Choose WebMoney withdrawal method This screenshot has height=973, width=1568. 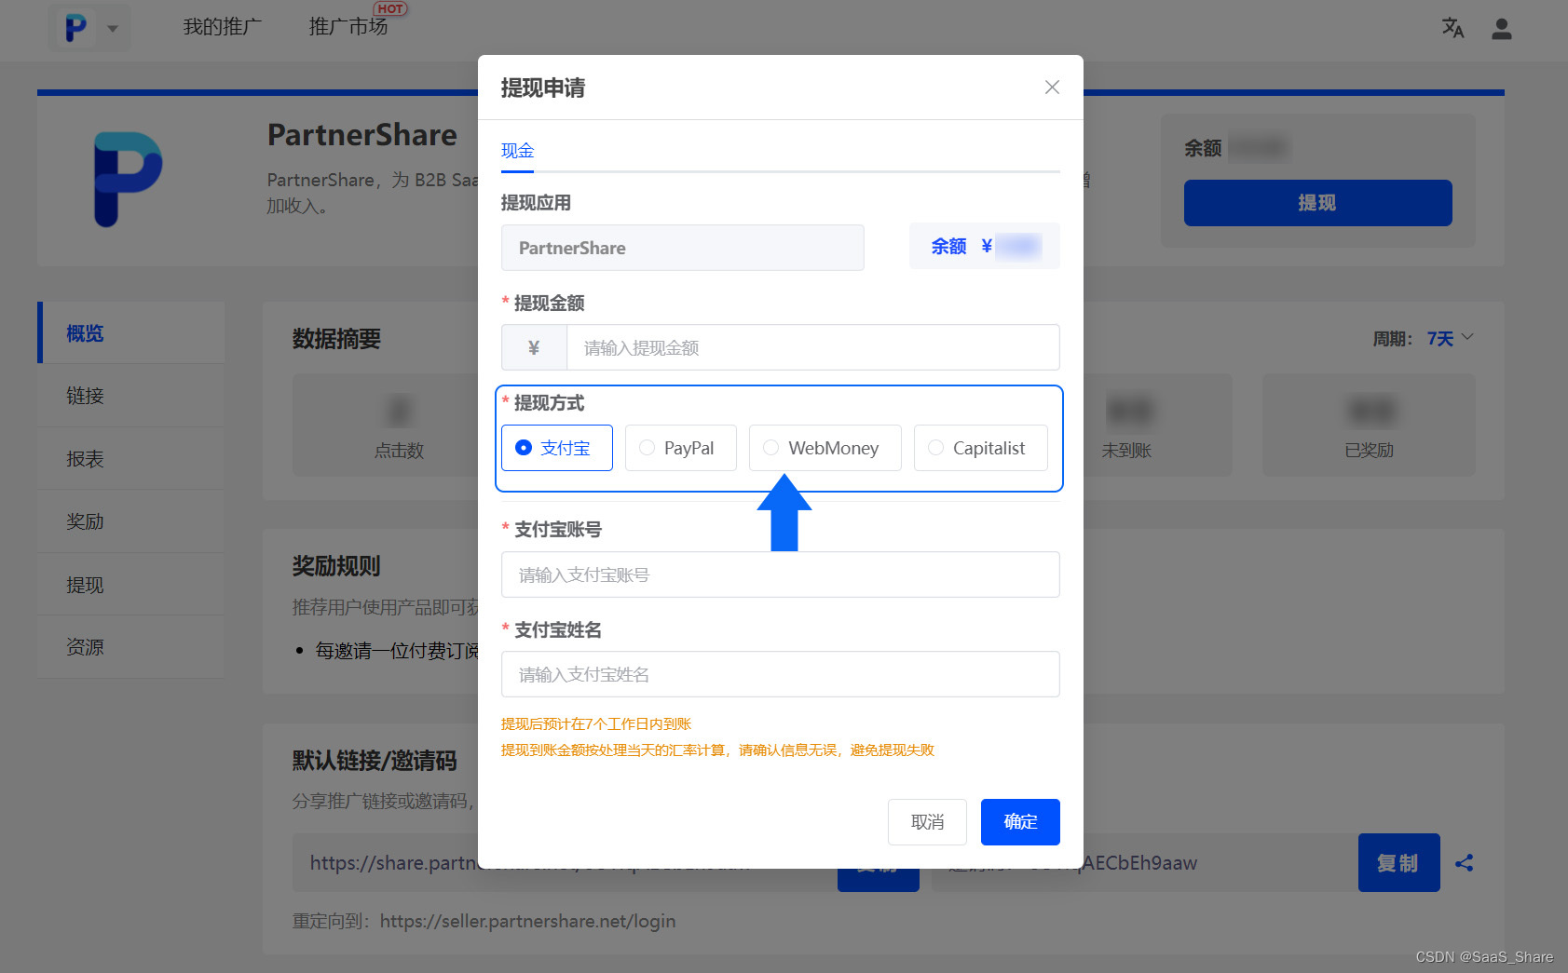tap(824, 448)
